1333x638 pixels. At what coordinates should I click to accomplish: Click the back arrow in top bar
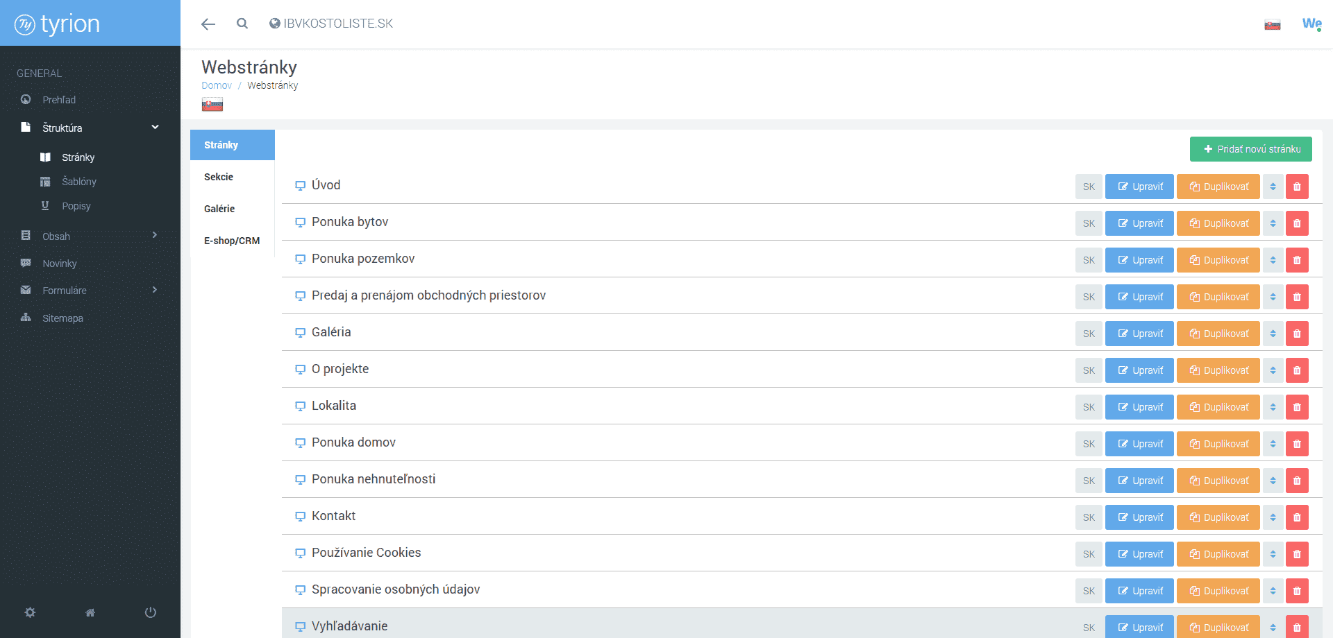click(x=208, y=24)
